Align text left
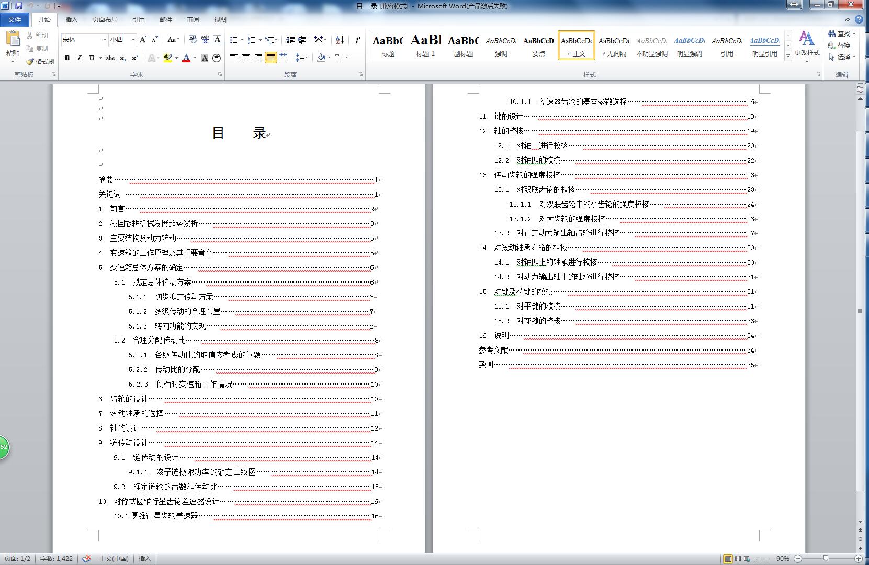This screenshot has width=869, height=565. pyautogui.click(x=234, y=58)
